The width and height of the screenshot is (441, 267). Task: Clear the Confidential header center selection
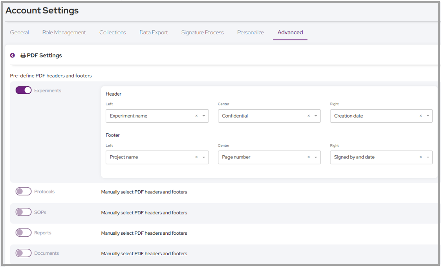(x=308, y=116)
